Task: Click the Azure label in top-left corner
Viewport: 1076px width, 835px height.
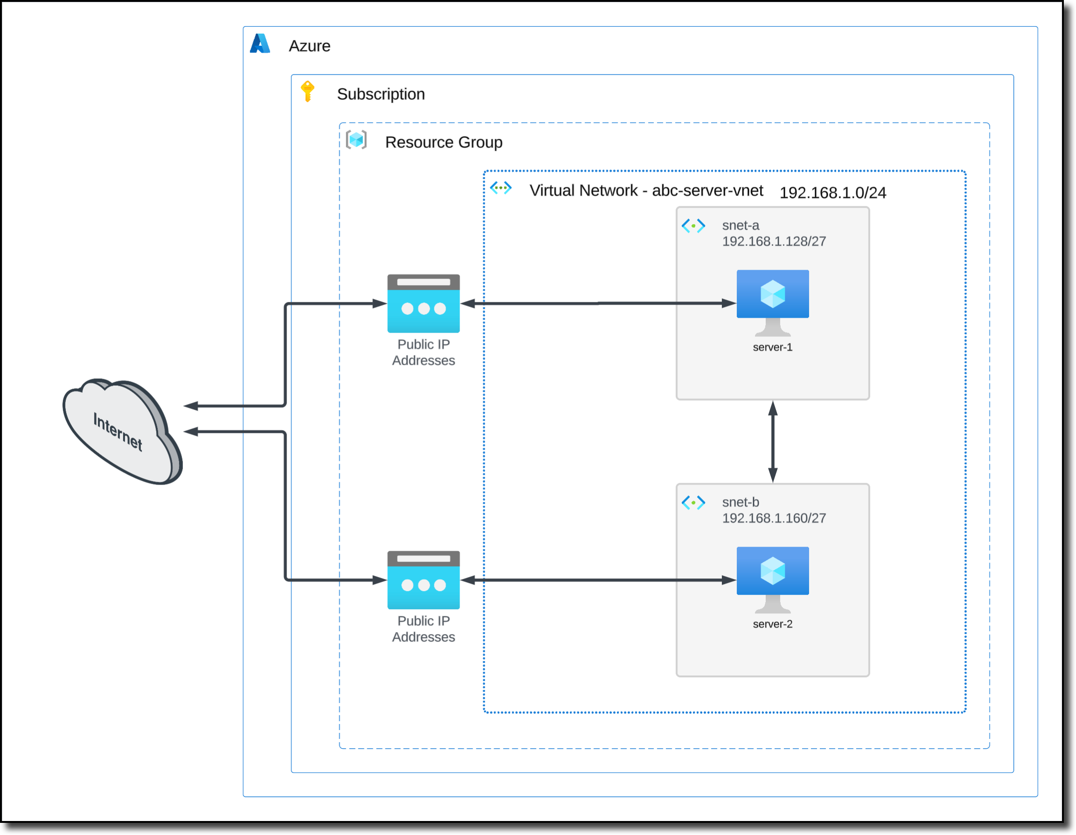Action: point(309,46)
